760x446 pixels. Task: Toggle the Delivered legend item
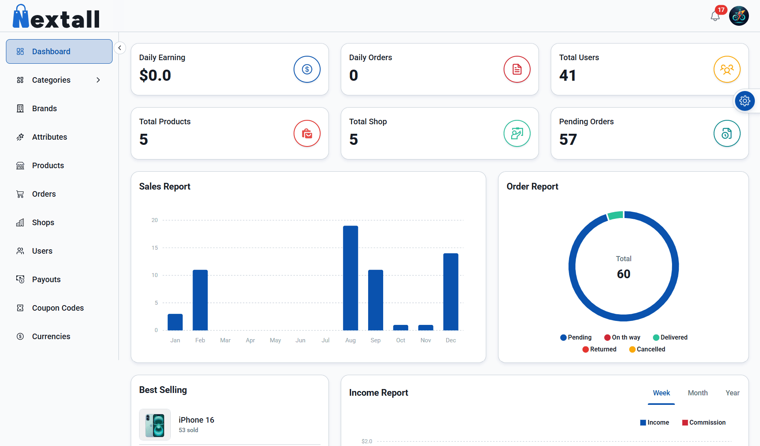(670, 337)
